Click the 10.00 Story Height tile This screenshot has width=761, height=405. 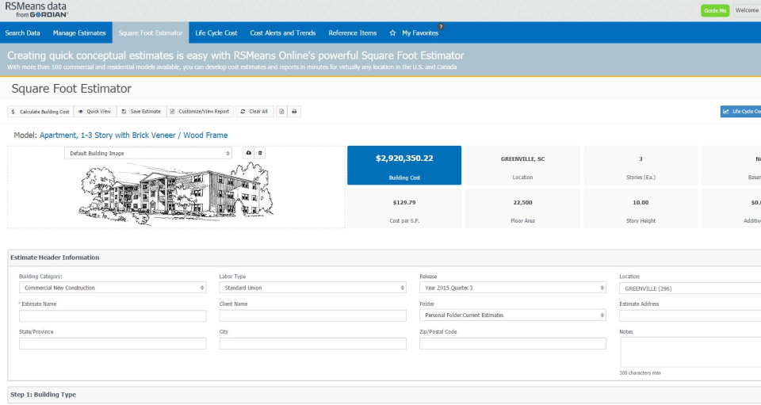click(x=641, y=209)
